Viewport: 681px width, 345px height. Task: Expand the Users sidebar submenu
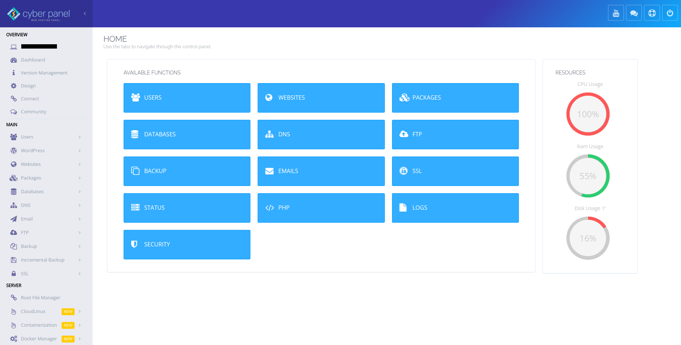click(x=80, y=137)
